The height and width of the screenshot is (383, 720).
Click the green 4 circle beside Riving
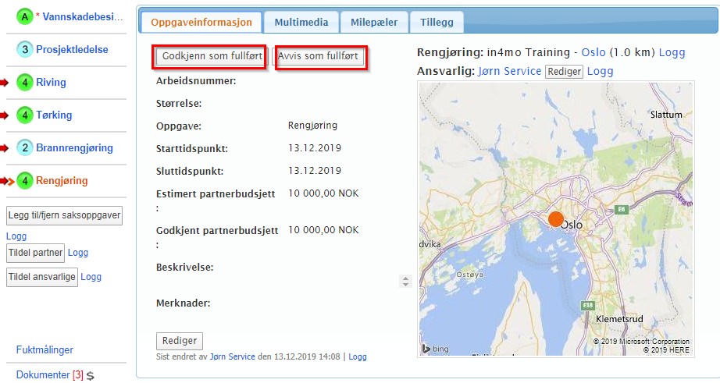25,83
